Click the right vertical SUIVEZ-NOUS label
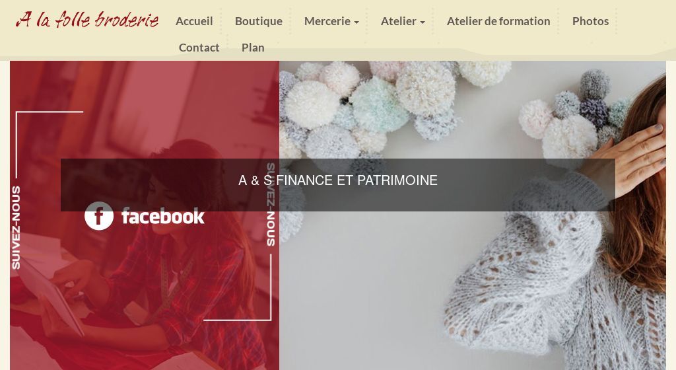The image size is (676, 370). pyautogui.click(x=270, y=204)
